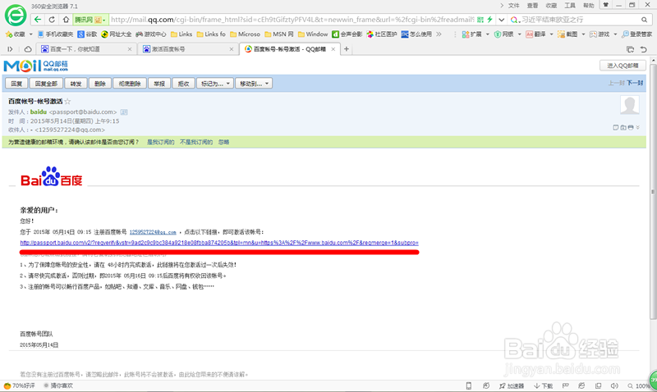Click the 举报 report button

point(159,84)
